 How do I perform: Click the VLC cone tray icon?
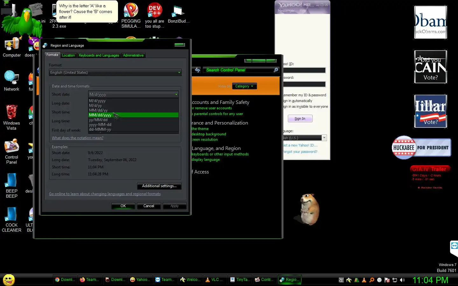(364, 280)
